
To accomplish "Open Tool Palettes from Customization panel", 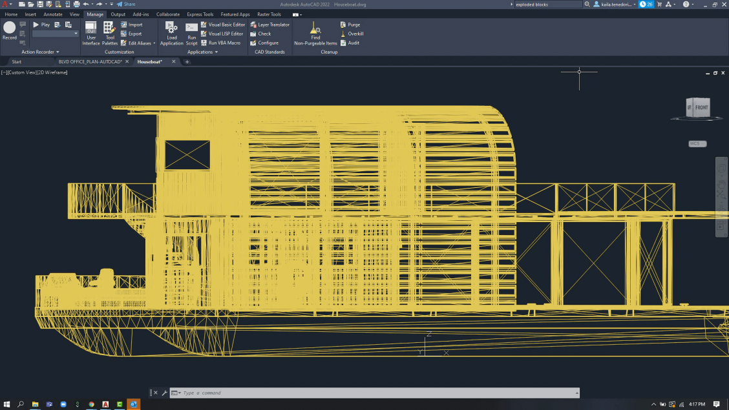I will pos(109,32).
